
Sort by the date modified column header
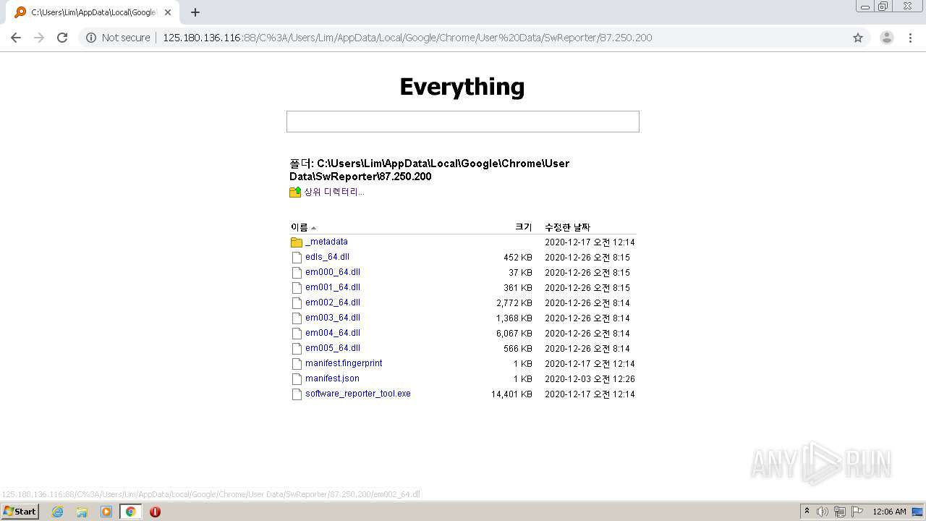coord(568,227)
